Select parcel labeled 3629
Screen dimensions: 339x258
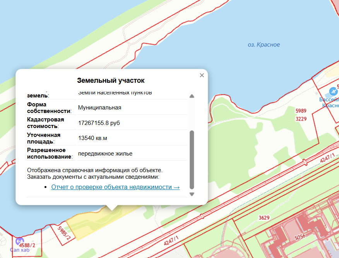pos(264,218)
